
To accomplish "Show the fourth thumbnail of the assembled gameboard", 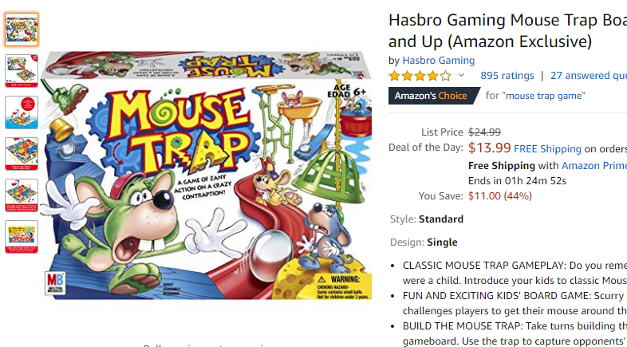I will [22, 154].
